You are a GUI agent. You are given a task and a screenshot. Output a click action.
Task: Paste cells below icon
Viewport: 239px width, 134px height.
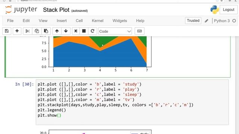click(46, 31)
